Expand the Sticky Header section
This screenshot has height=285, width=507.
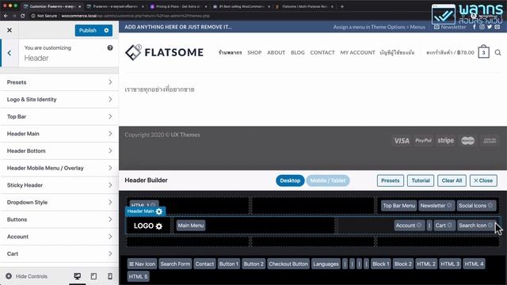(59, 185)
